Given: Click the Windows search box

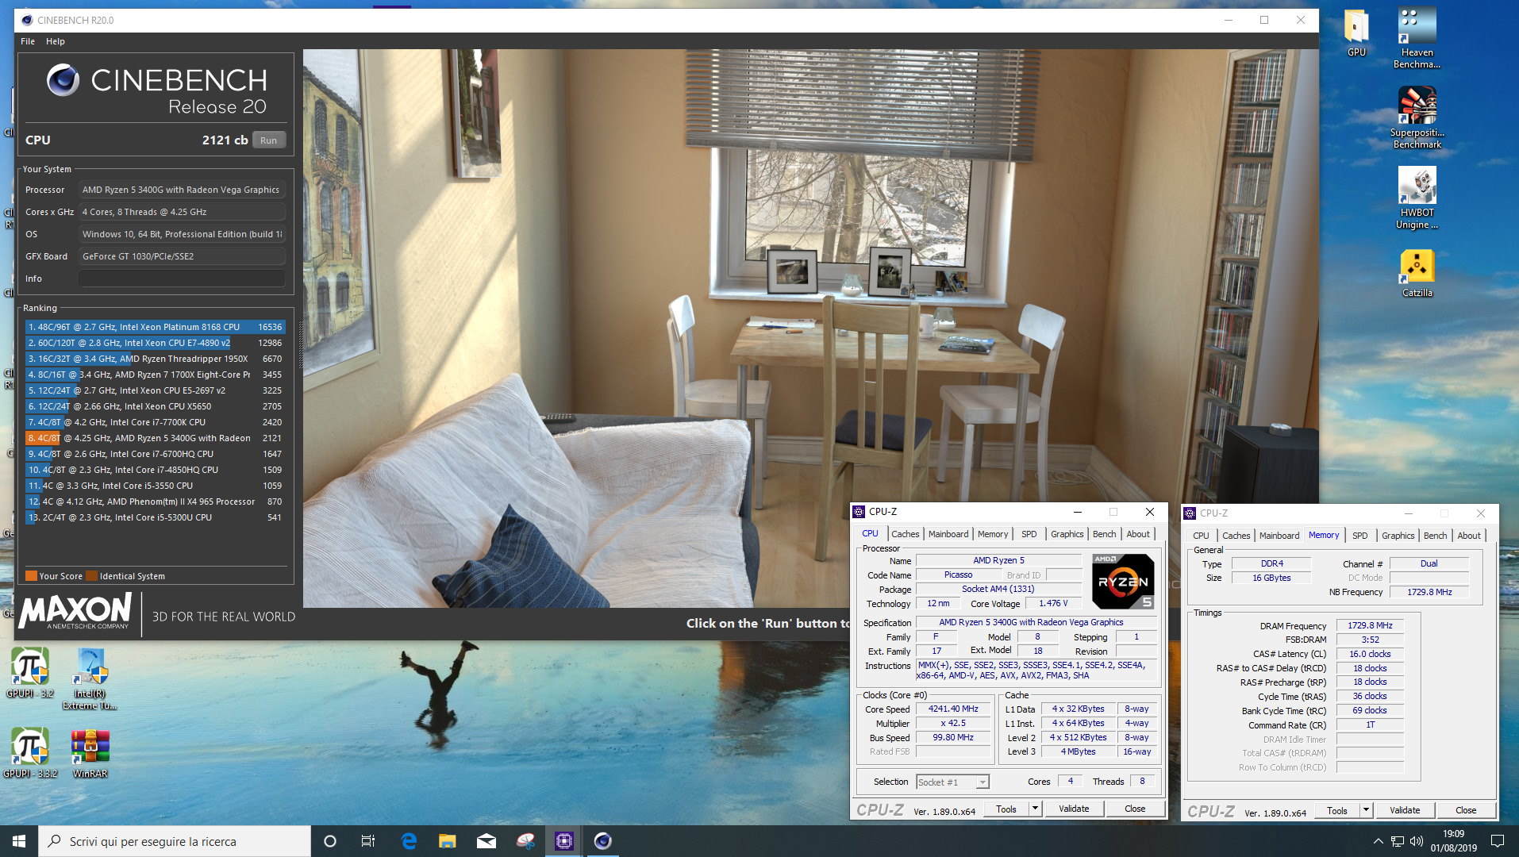Looking at the screenshot, I should pos(175,841).
